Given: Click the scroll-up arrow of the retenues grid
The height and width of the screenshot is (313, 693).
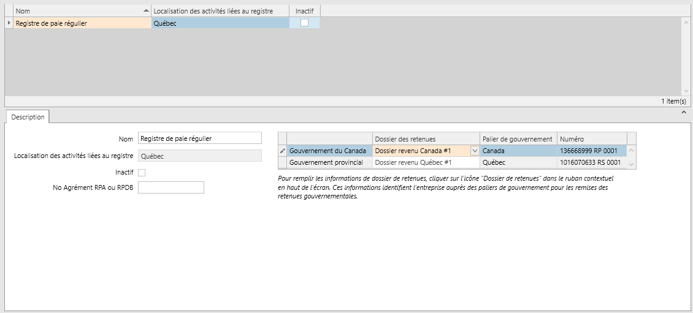Looking at the screenshot, I should pyautogui.click(x=632, y=150).
